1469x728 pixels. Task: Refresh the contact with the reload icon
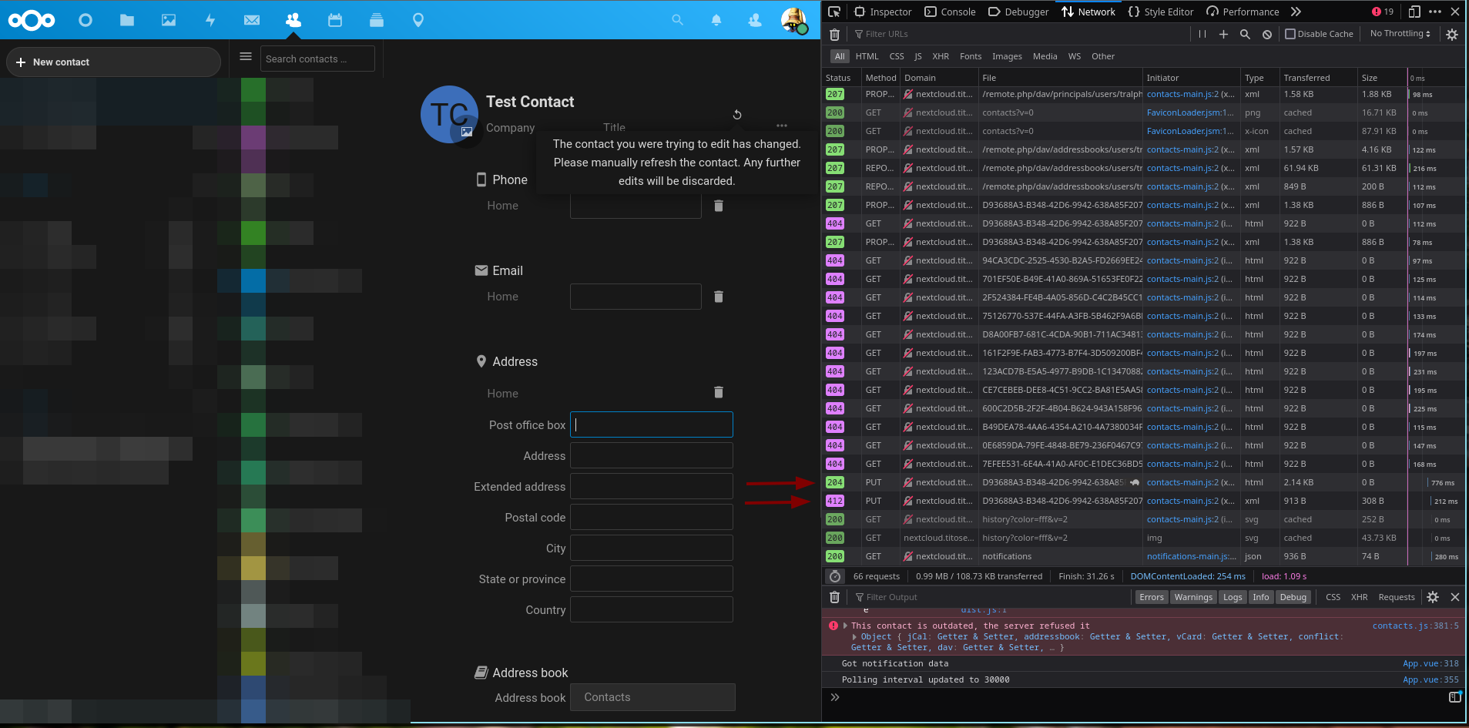pos(737,114)
